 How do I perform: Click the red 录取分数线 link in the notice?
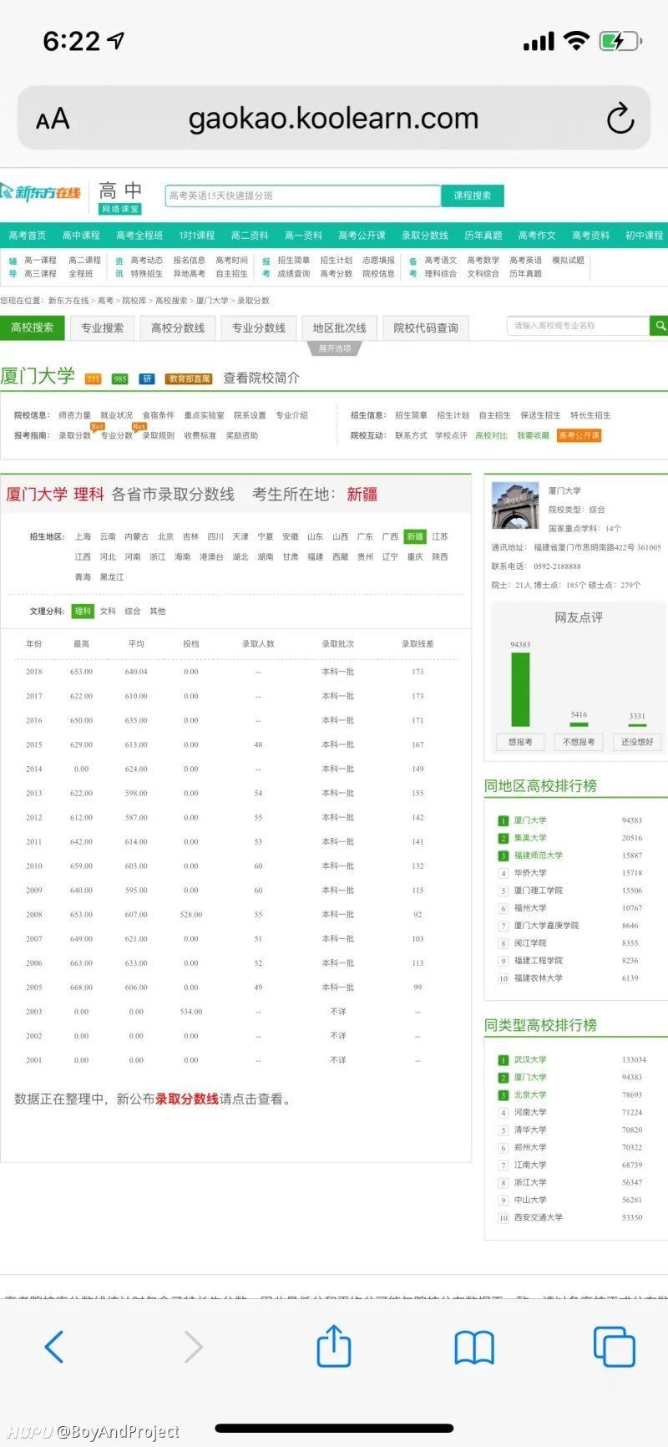187,1099
